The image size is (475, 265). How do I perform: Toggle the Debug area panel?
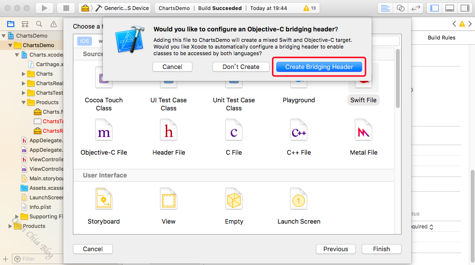tap(450, 8)
